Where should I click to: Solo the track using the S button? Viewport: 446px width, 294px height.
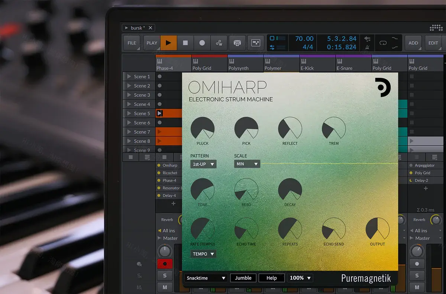165,275
